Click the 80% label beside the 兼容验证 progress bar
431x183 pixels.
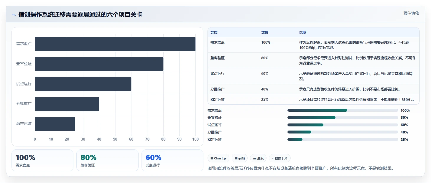[x=404, y=118]
